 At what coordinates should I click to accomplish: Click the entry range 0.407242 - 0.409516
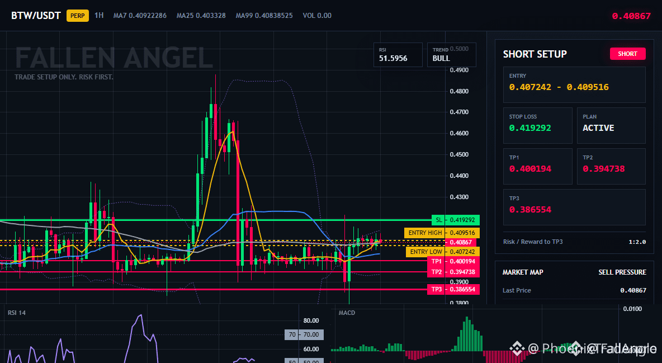(x=559, y=87)
